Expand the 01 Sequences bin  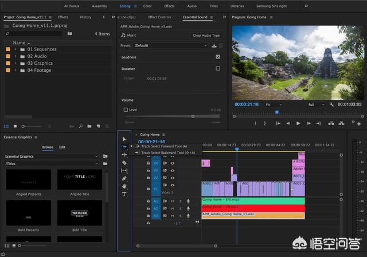tap(15, 49)
